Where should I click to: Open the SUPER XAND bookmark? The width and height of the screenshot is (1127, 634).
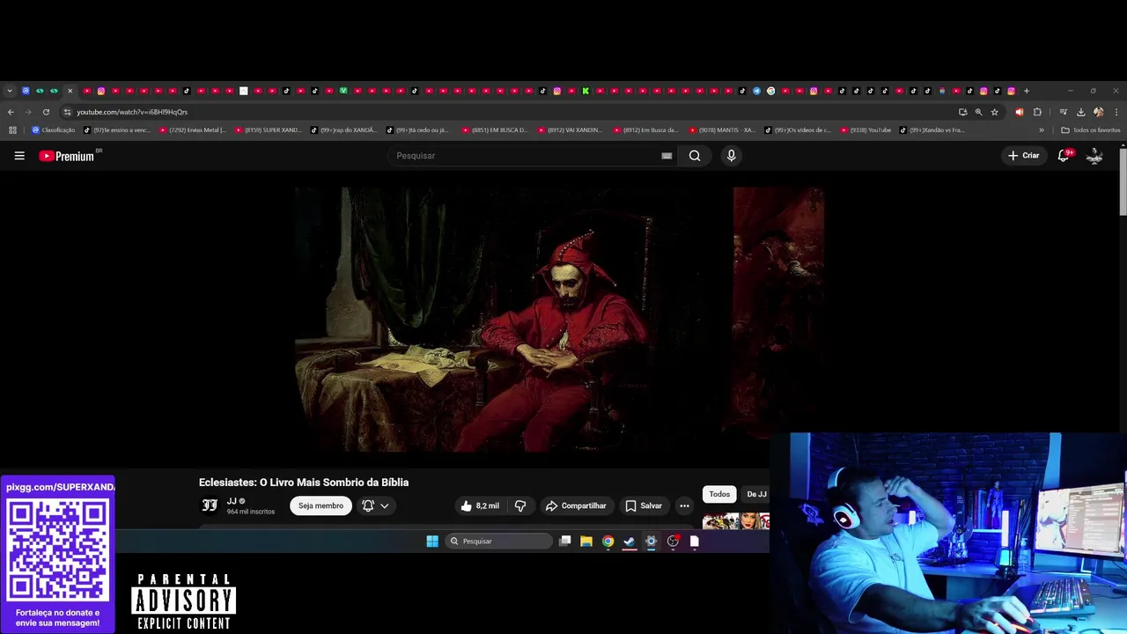coord(269,130)
